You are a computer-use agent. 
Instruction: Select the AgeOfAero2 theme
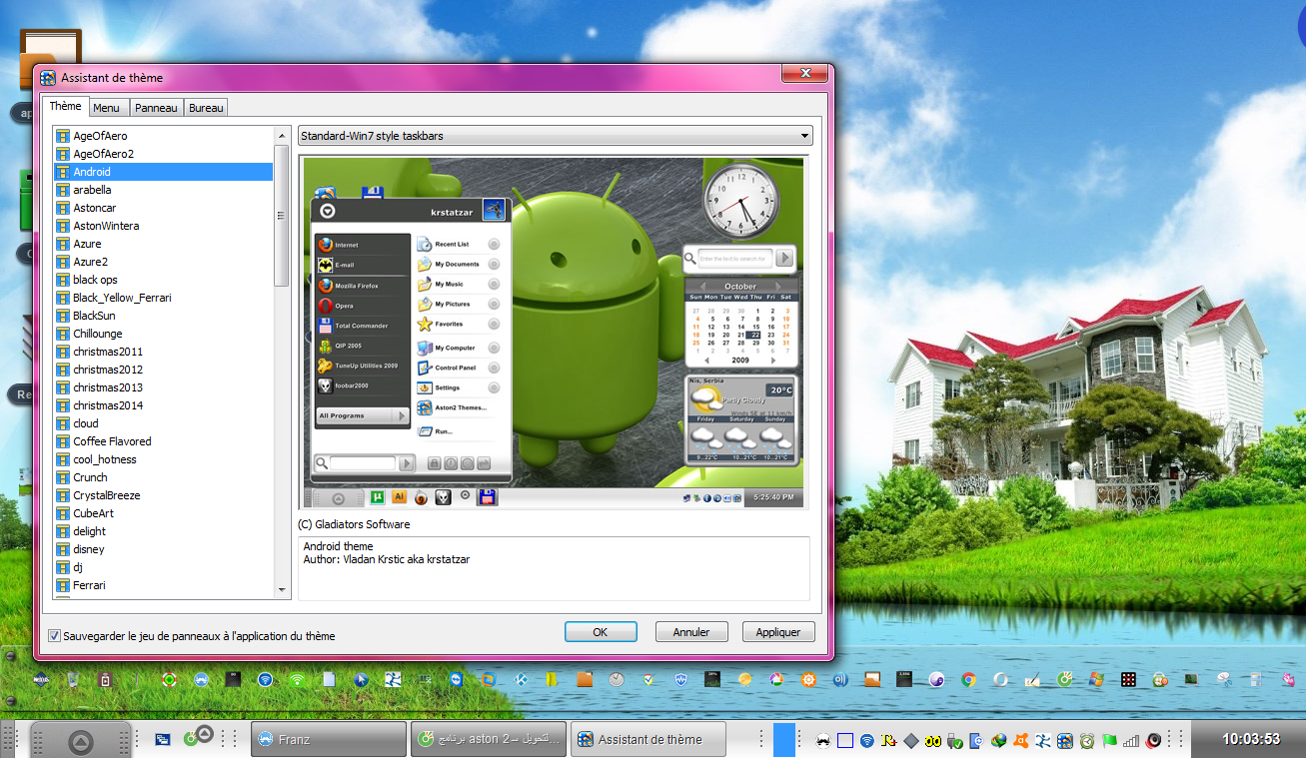[x=164, y=154]
